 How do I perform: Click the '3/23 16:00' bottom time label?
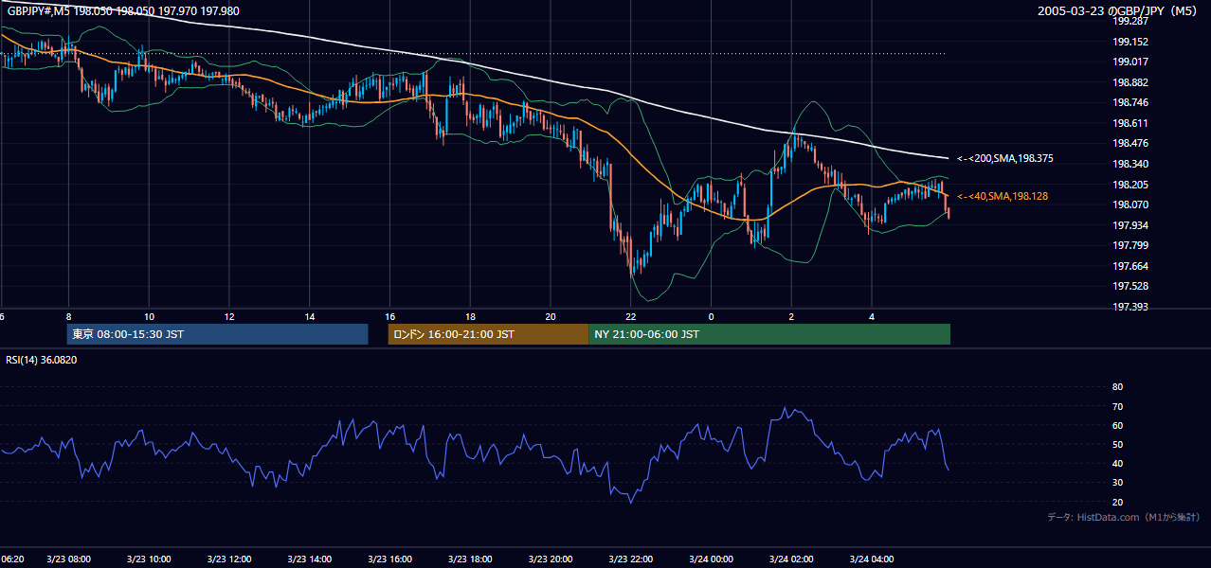390,559
